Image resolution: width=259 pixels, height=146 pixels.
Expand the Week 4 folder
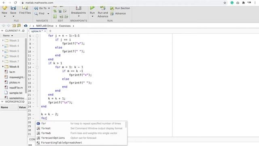(x=3, y=46)
